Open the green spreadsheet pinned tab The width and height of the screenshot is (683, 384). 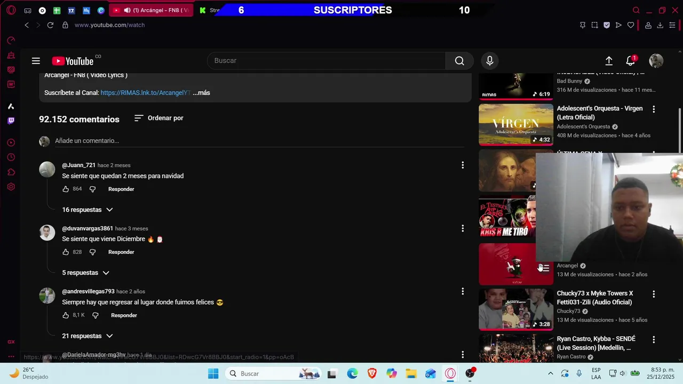click(x=57, y=10)
